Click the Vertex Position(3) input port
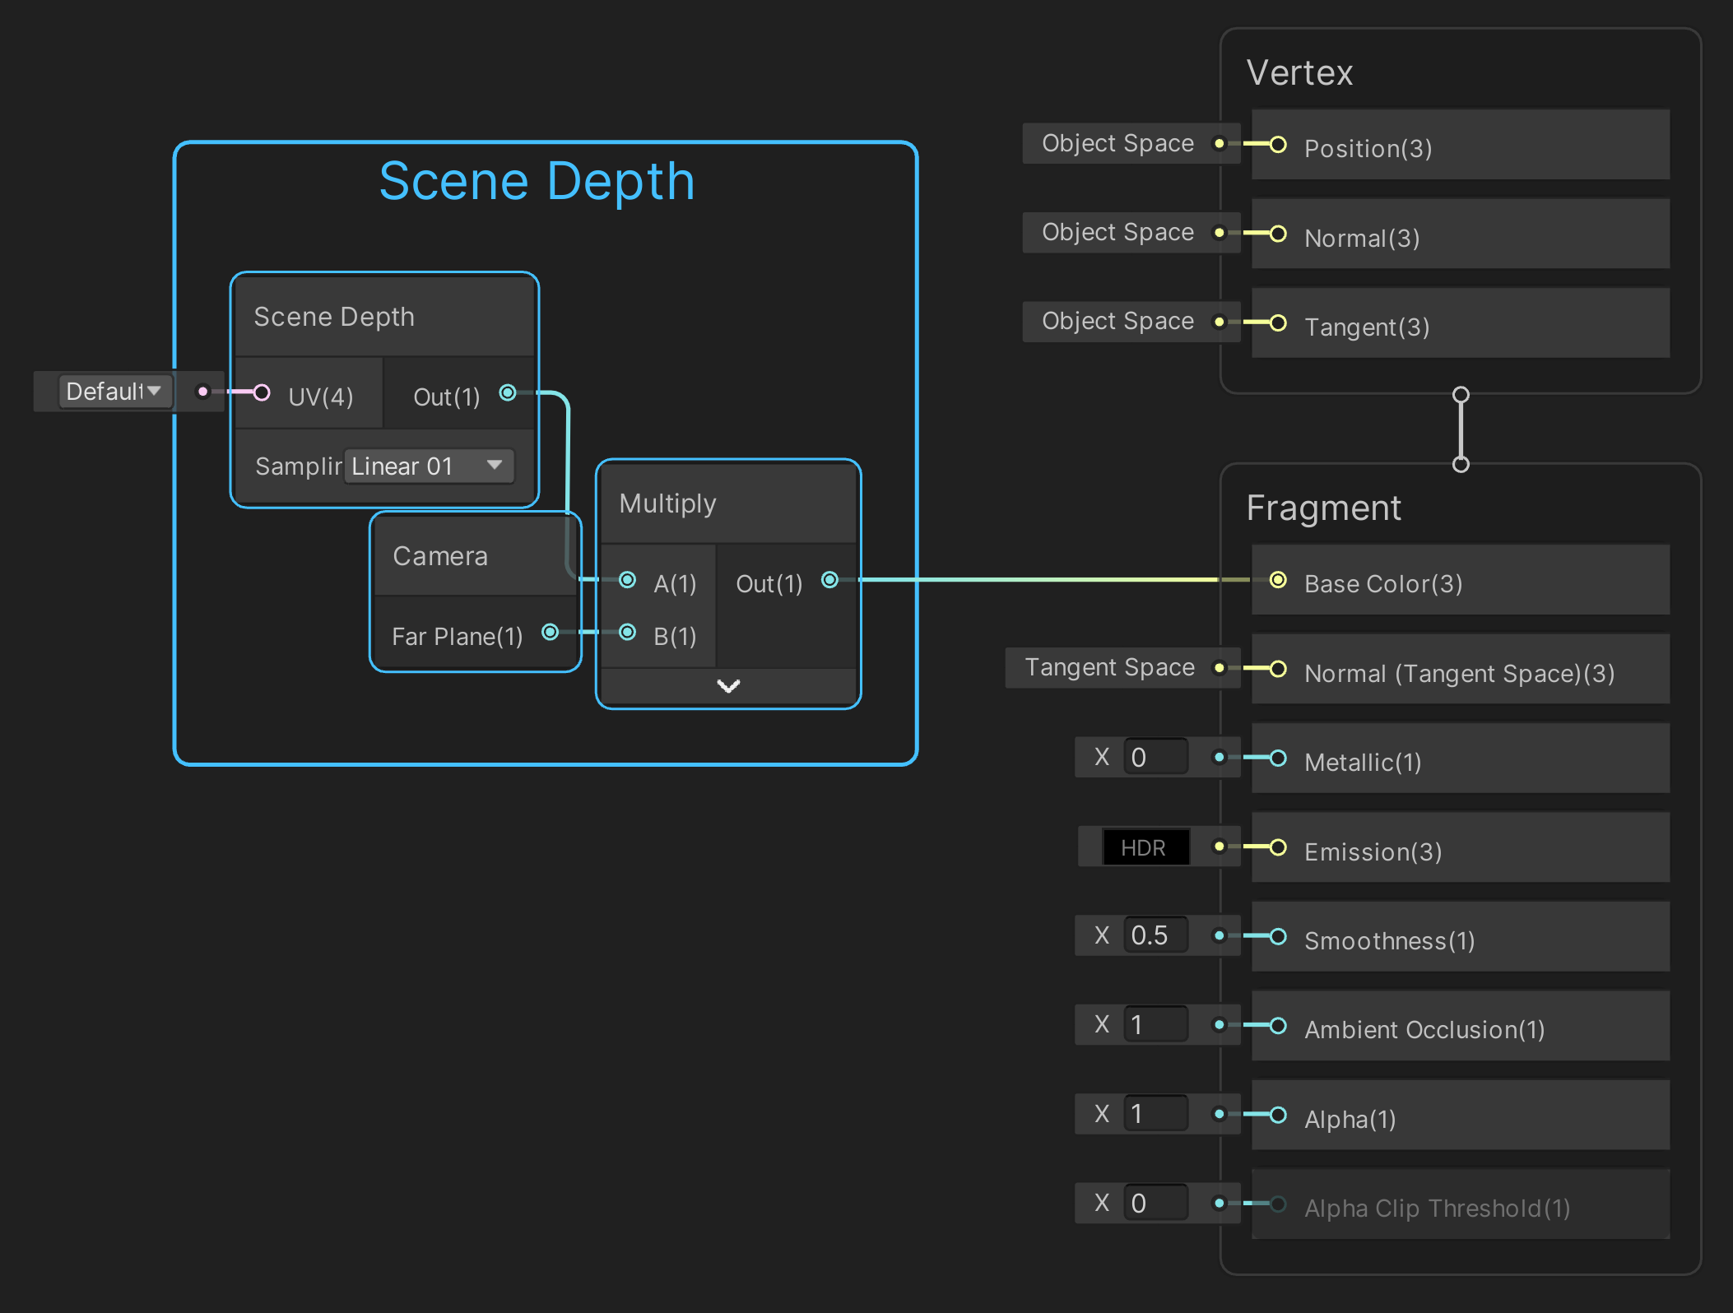Screen dimensions: 1733x1313 1278,145
